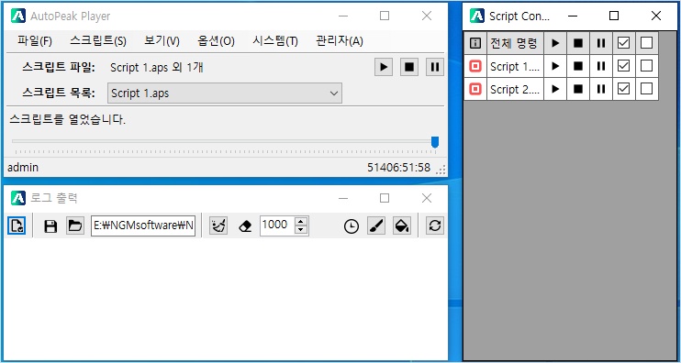Increase the log line count with the up arrow
681x363 pixels.
click(301, 221)
